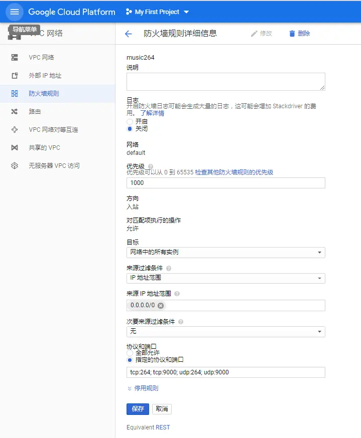Click the 共享的 VPC icon
361x438 pixels.
tap(15, 148)
